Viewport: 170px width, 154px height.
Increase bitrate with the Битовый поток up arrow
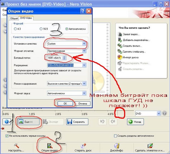tap(64, 57)
